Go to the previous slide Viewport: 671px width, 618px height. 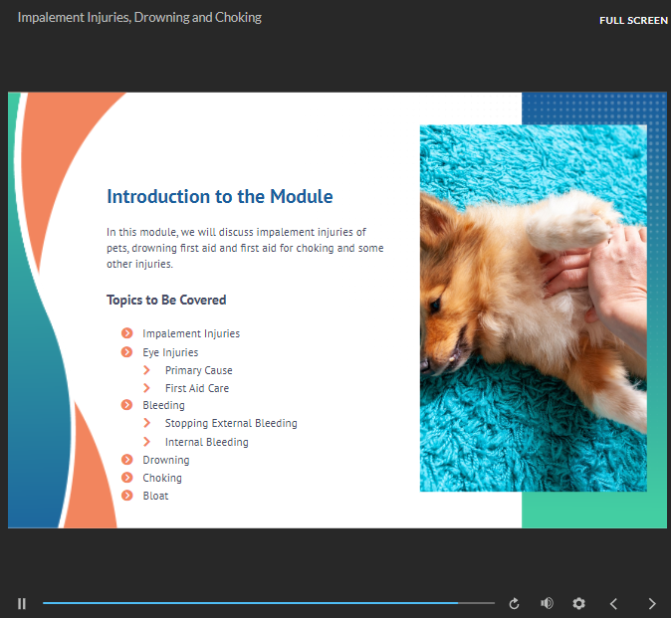pos(613,603)
